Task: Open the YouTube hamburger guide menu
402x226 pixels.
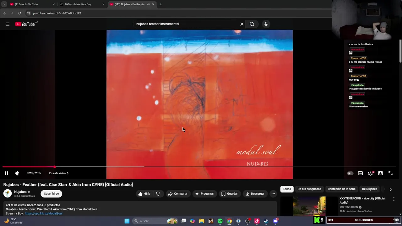Action: (x=8, y=24)
